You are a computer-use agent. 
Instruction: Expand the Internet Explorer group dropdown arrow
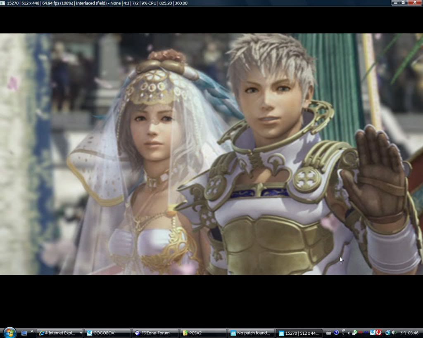(x=81, y=333)
